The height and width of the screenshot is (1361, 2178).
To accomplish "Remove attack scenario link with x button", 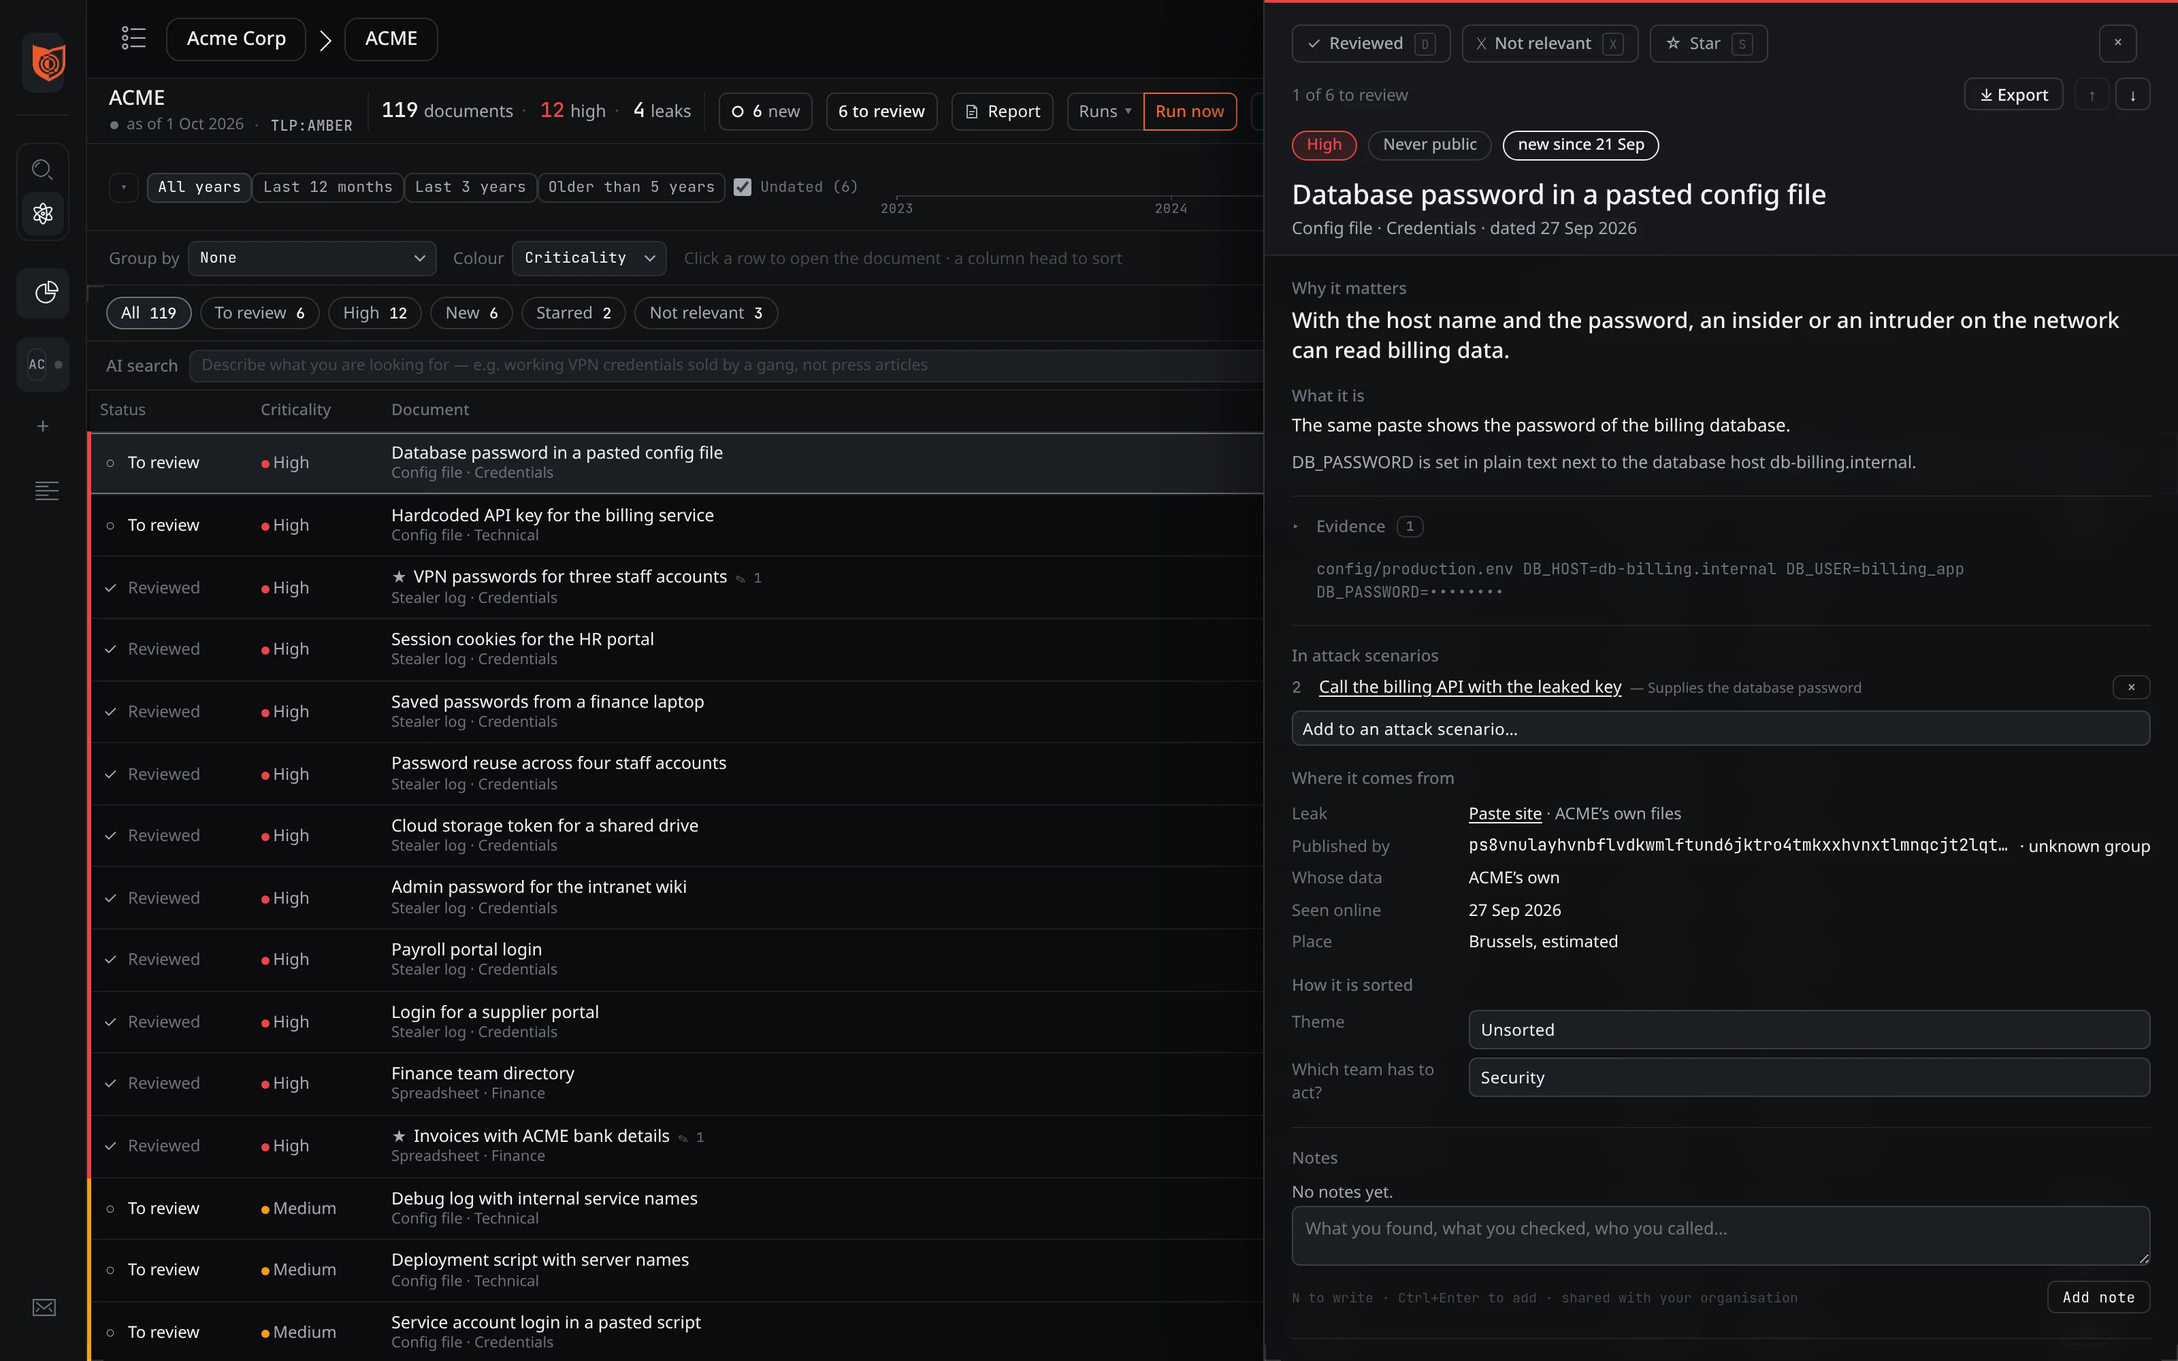I will pyautogui.click(x=2131, y=688).
